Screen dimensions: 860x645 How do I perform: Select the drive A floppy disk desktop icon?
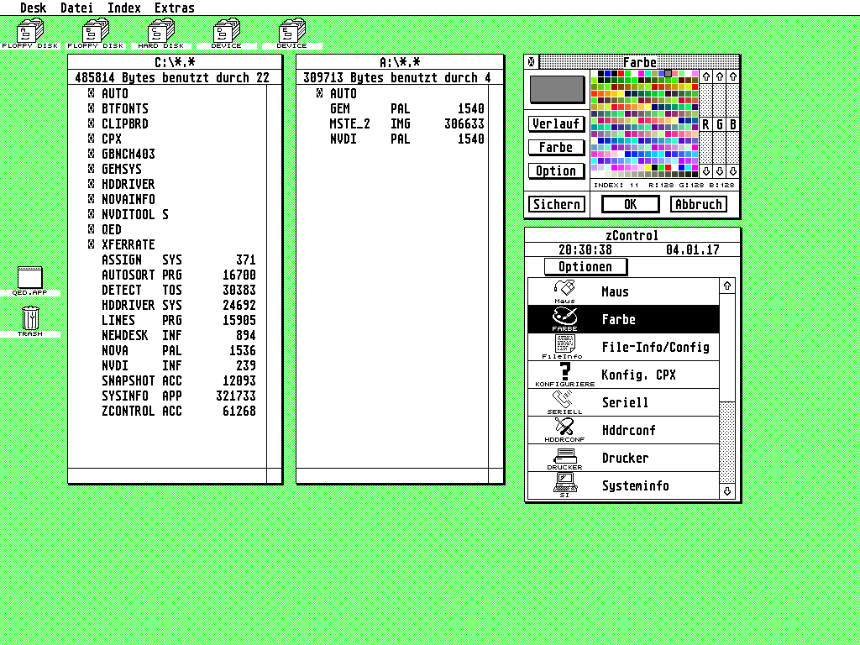(30, 33)
